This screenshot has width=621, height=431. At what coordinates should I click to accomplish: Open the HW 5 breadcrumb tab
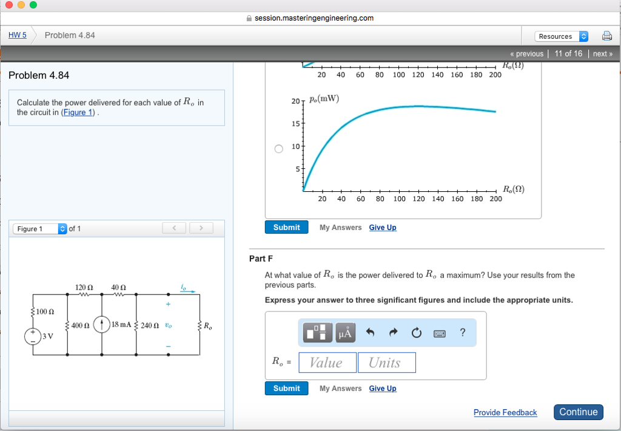coord(16,35)
